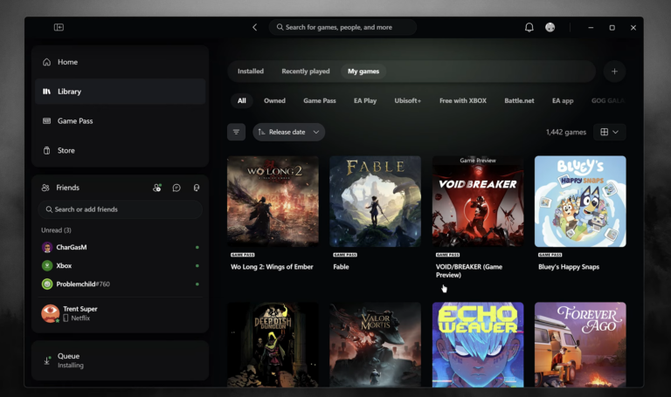Filter by Owned games
The width and height of the screenshot is (671, 397).
[274, 101]
